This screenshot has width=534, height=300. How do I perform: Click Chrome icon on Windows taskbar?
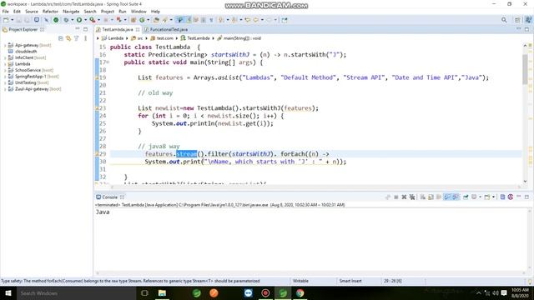300,292
